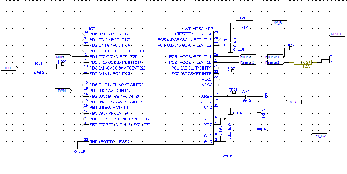This screenshot has height=174, width=347.
Task: Click pin label PD5 (T1/OC0B/PCINT21)
Action: (x=115, y=62)
